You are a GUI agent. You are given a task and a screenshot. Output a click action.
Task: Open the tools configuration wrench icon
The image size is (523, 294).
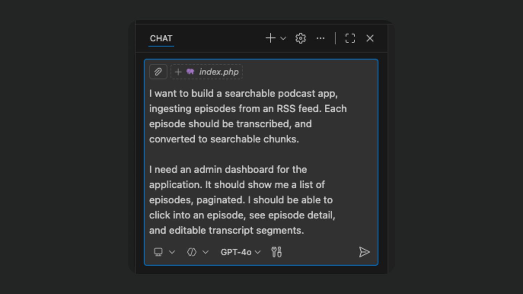pos(276,252)
